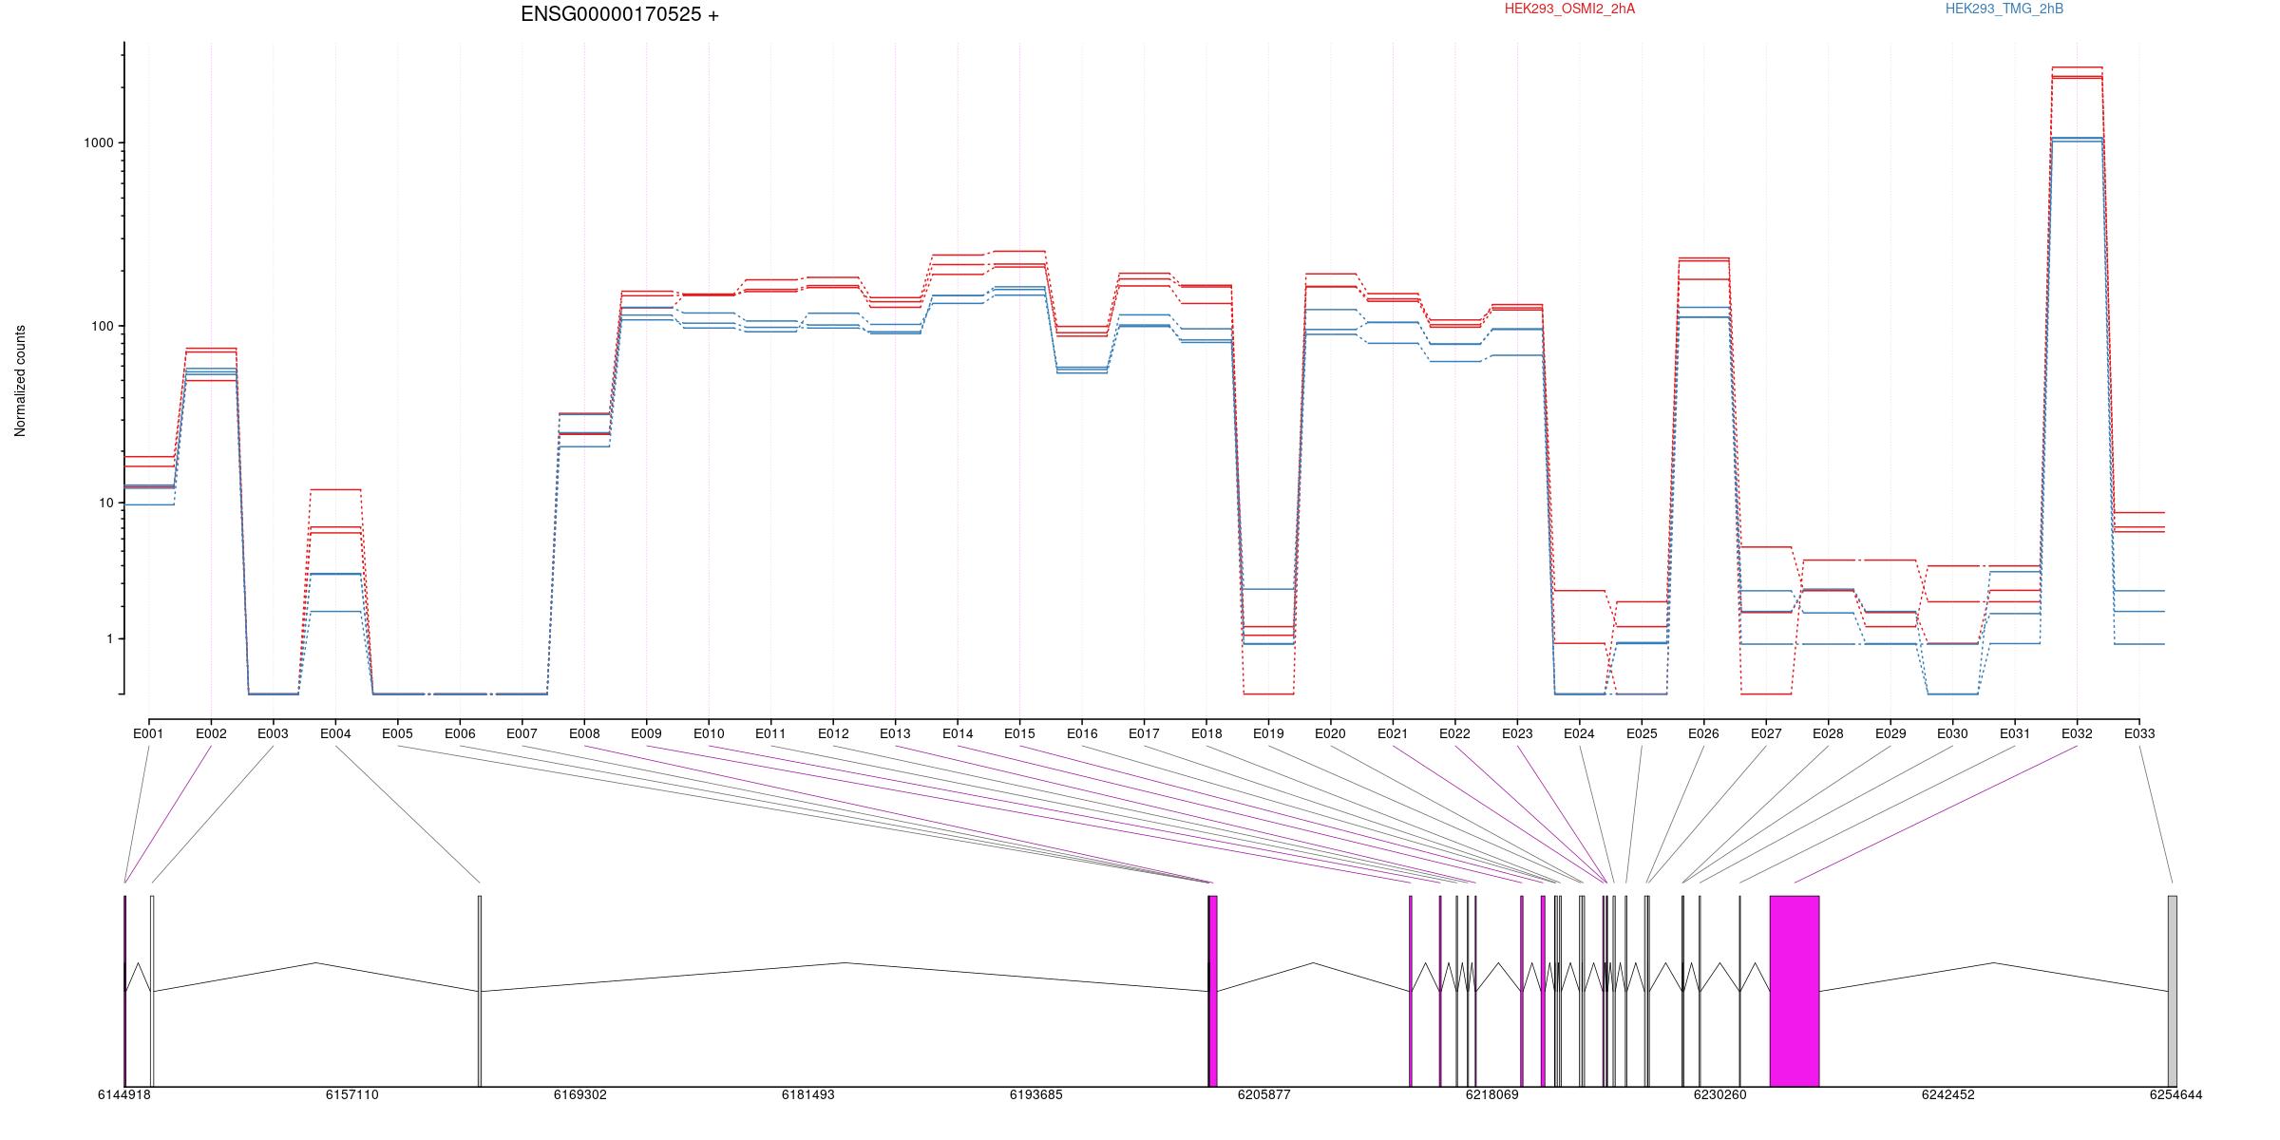Click the large magenta exon block in gene model
This screenshot has height=1140, width=2280.
tap(1795, 991)
